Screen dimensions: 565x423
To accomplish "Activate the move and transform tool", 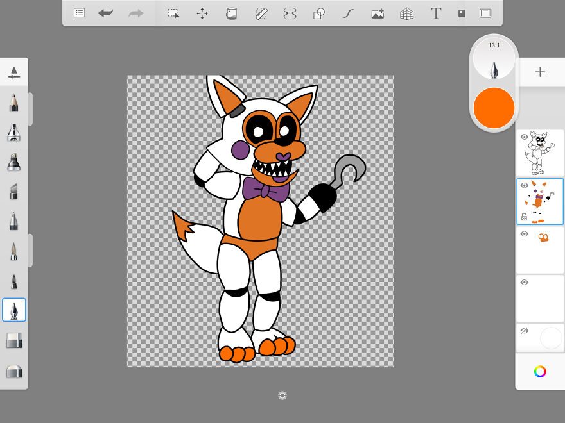I will [202, 12].
